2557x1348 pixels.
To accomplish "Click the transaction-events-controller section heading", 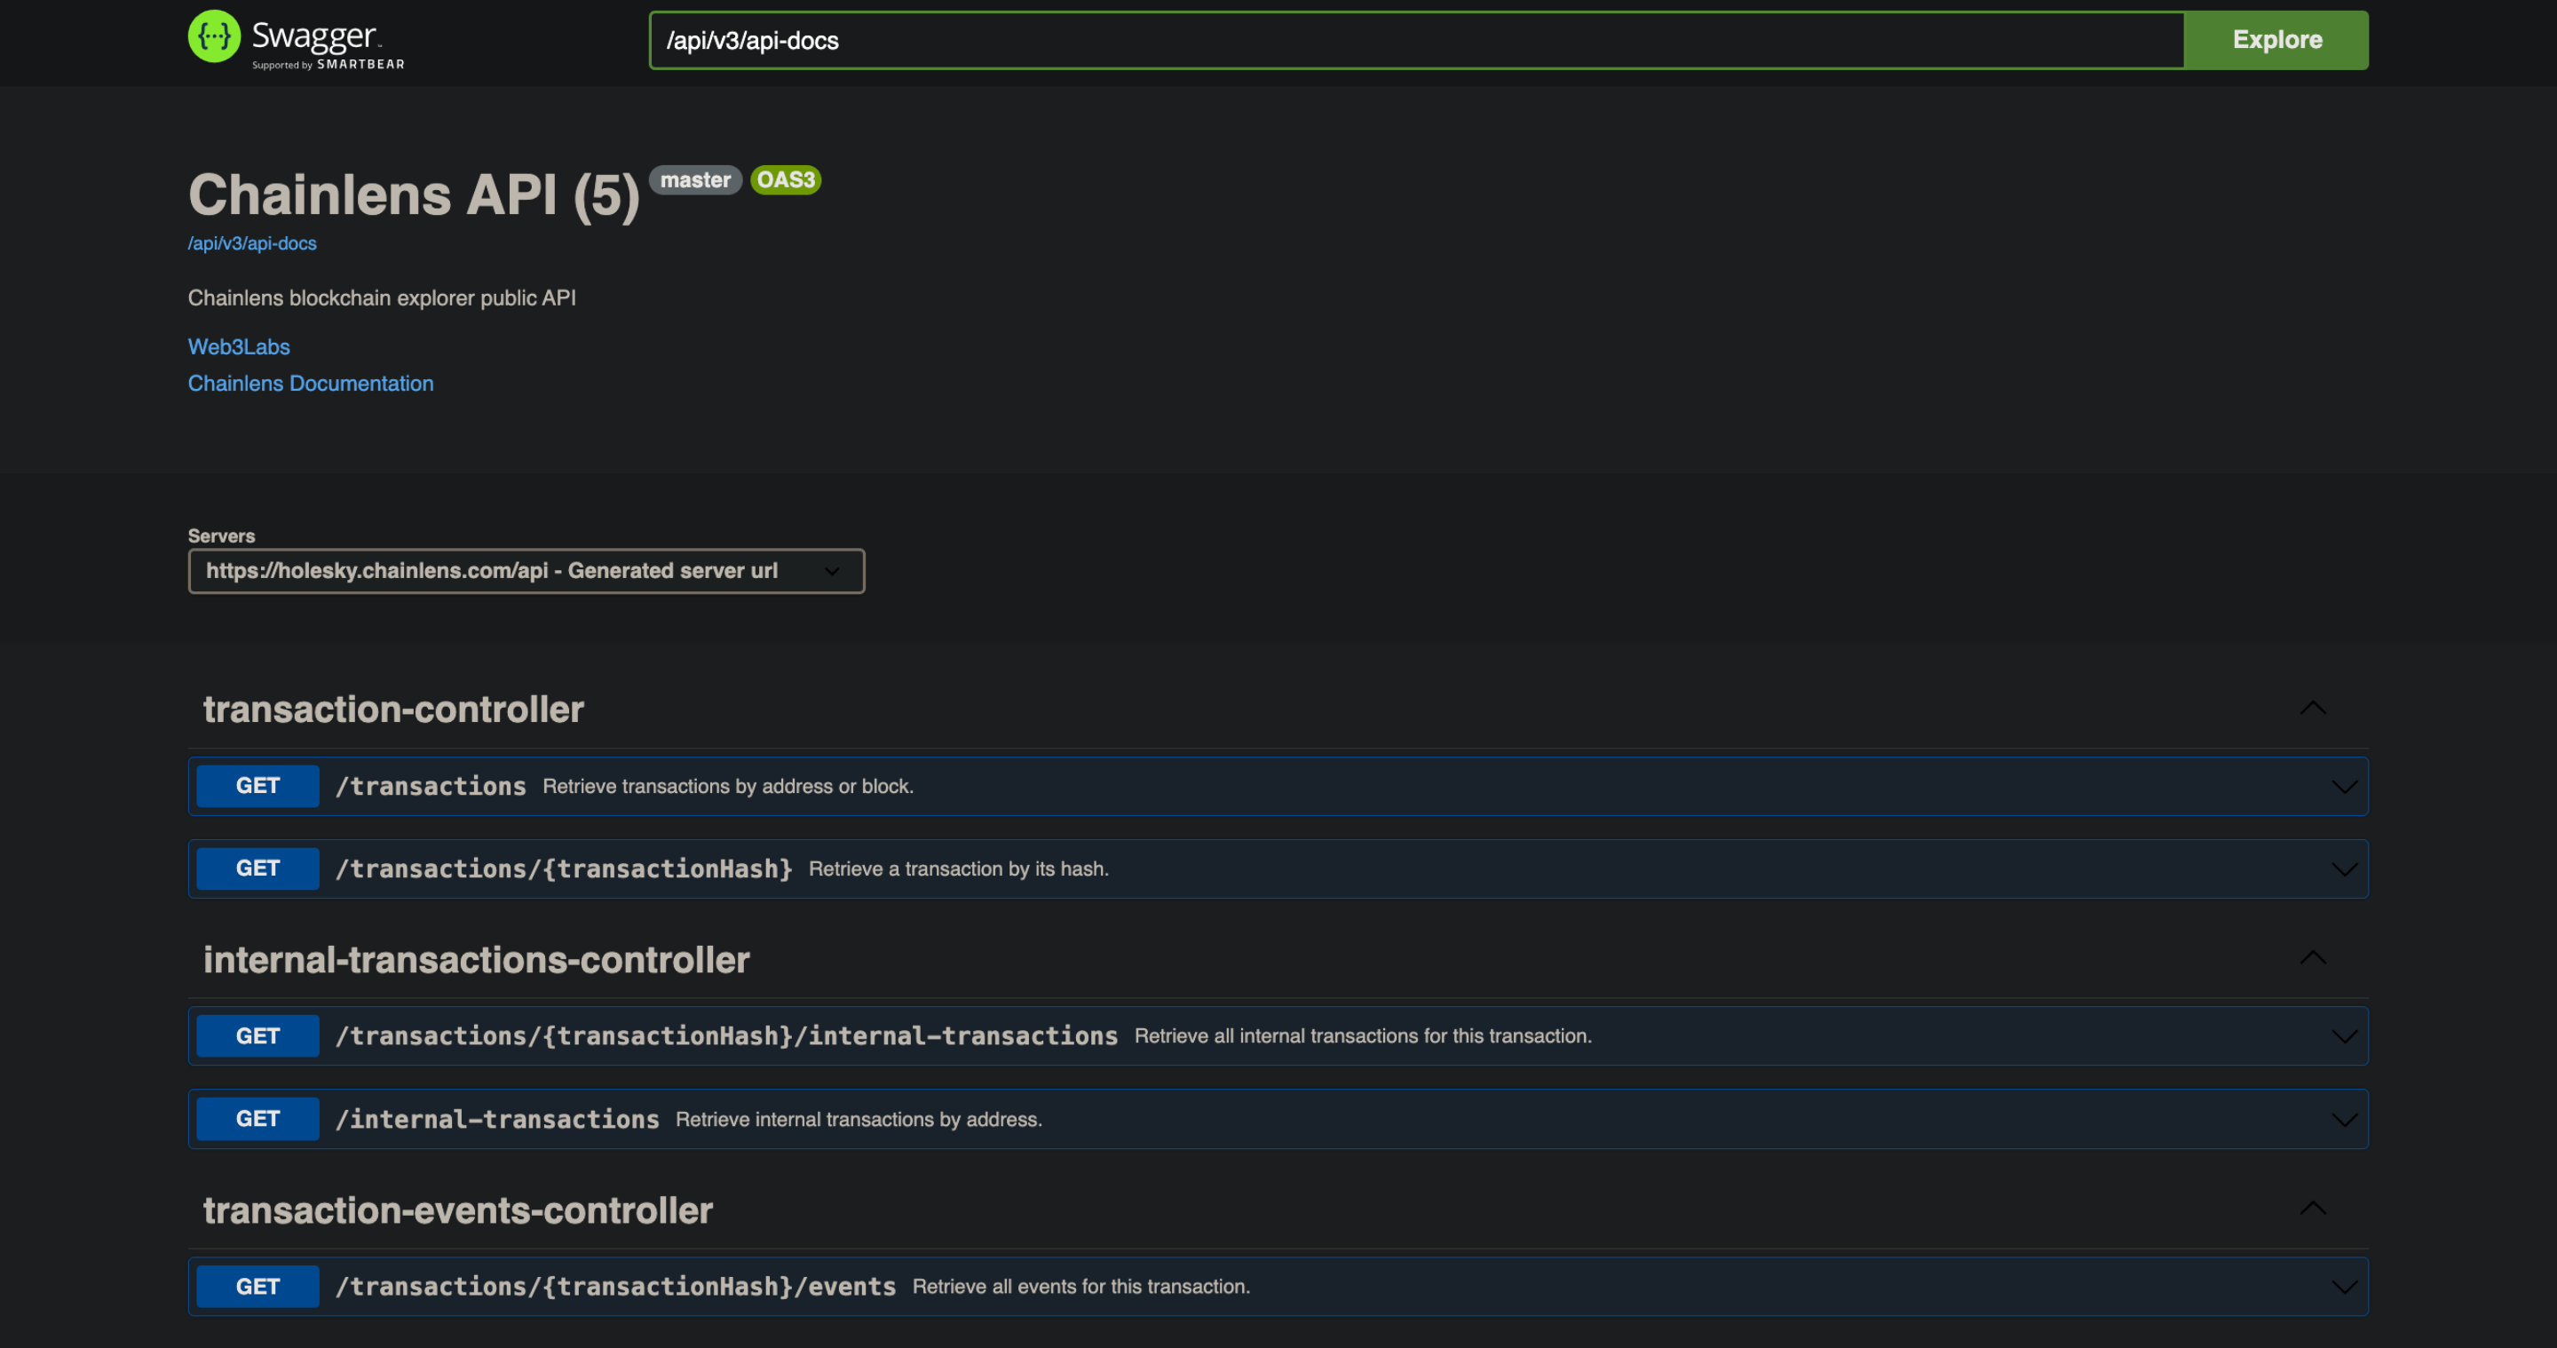I will click(x=459, y=1210).
